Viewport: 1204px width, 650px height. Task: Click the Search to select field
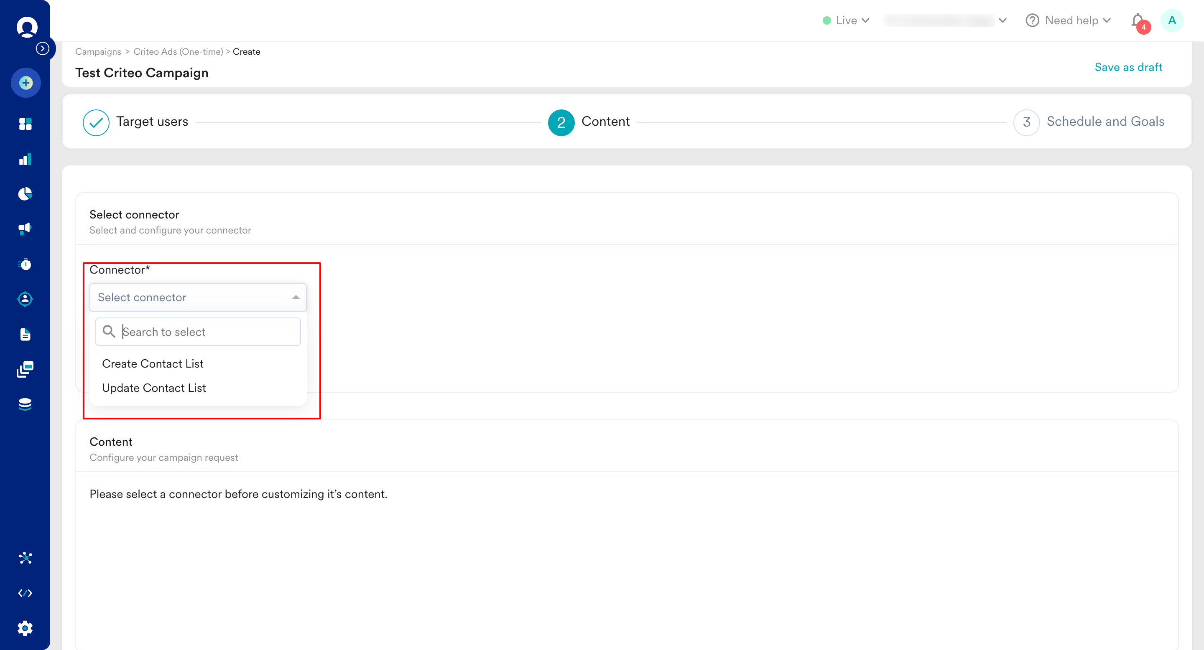click(x=198, y=332)
